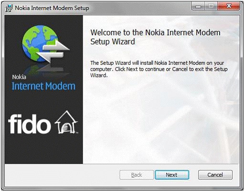Click the small Nokia label above Internet Modem
This screenshot has width=244, height=191.
click(x=19, y=77)
